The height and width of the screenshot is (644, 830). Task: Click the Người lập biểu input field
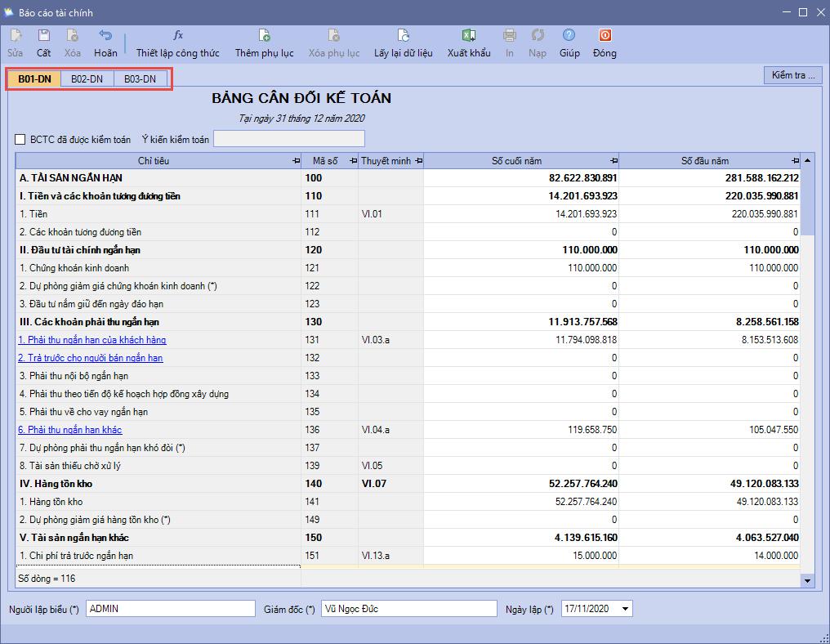click(x=170, y=609)
